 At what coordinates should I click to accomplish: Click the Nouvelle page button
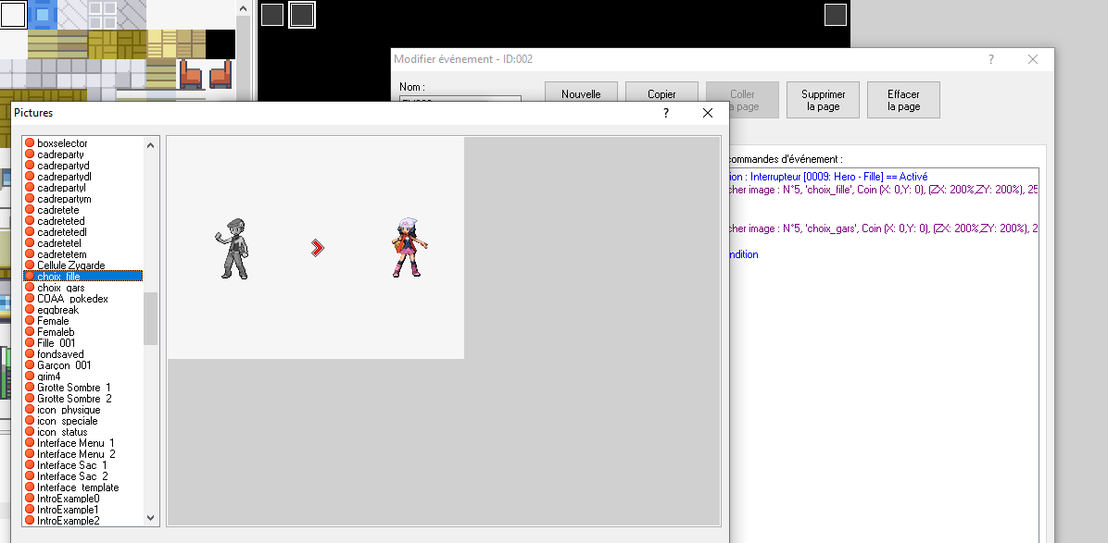click(581, 99)
